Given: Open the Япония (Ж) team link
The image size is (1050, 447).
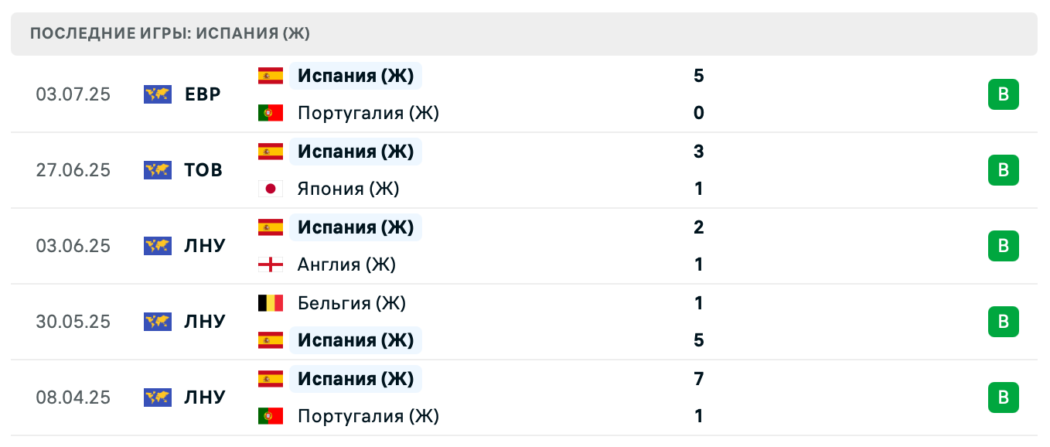Looking at the screenshot, I should point(348,189).
